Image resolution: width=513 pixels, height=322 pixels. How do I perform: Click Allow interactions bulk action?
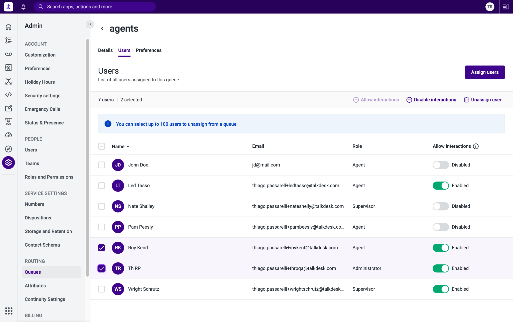[x=376, y=100]
